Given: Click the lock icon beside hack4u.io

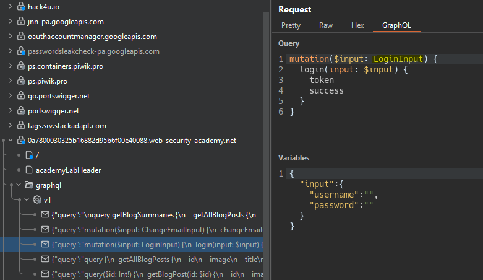Looking at the screenshot, I should point(20,7).
